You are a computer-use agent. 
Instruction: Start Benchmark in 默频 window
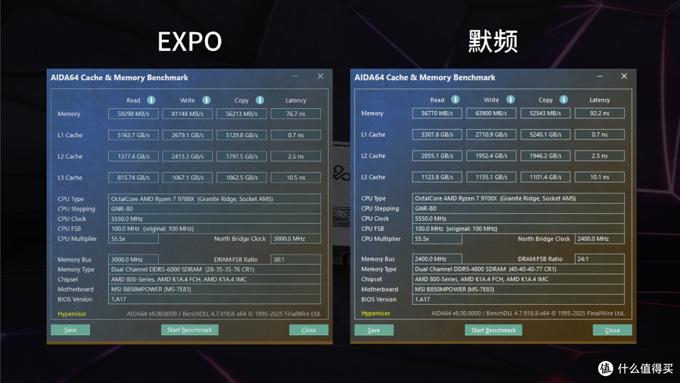pyautogui.click(x=494, y=330)
